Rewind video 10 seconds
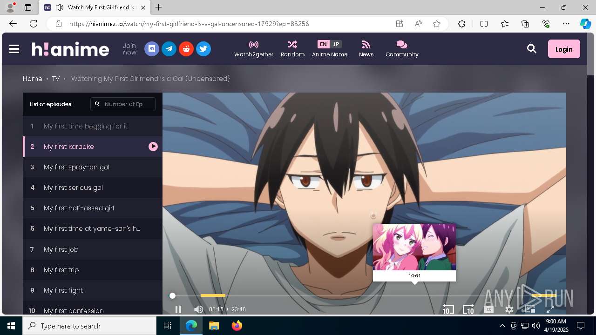The image size is (596, 335). pos(448,309)
